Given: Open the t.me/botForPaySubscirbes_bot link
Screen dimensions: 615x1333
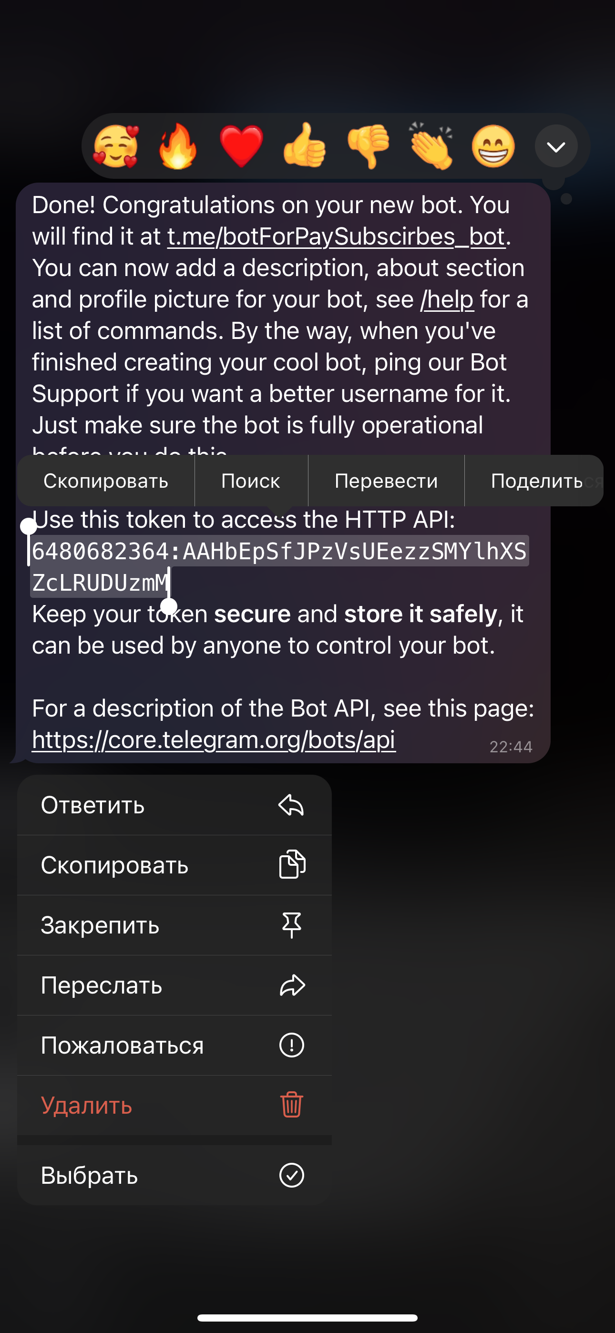Looking at the screenshot, I should point(336,236).
